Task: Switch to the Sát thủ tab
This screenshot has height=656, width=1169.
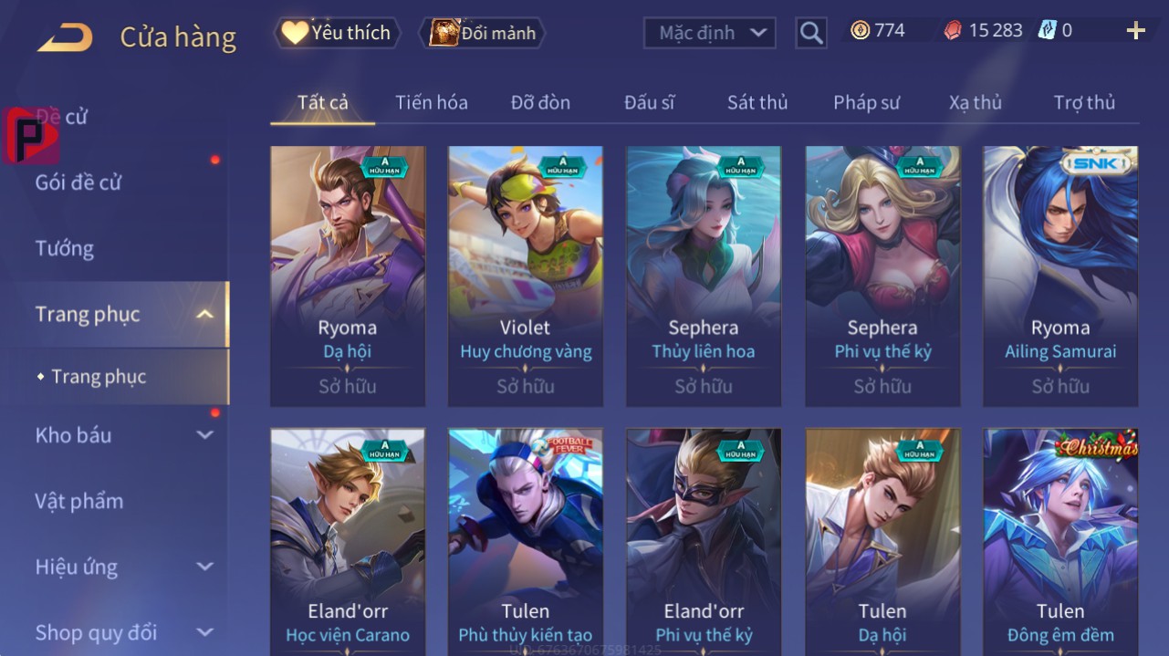Action: 757,102
